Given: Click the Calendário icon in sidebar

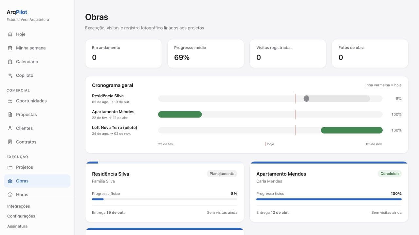Looking at the screenshot, I should coord(10,62).
